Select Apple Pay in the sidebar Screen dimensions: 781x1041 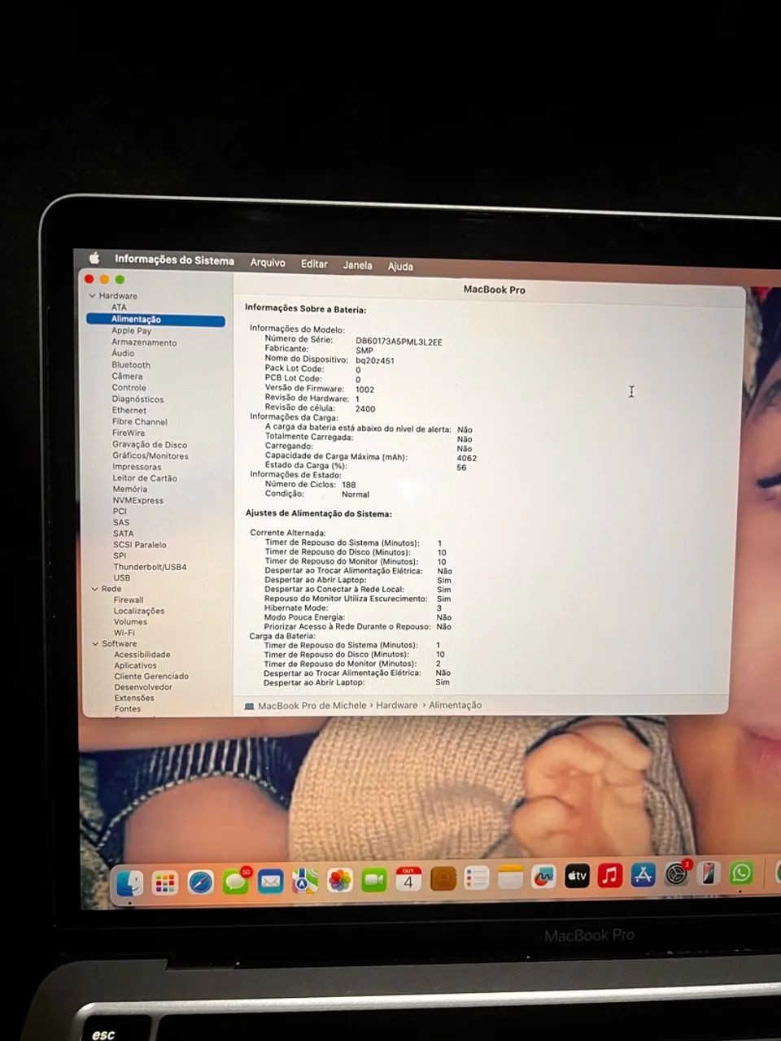pyautogui.click(x=132, y=331)
